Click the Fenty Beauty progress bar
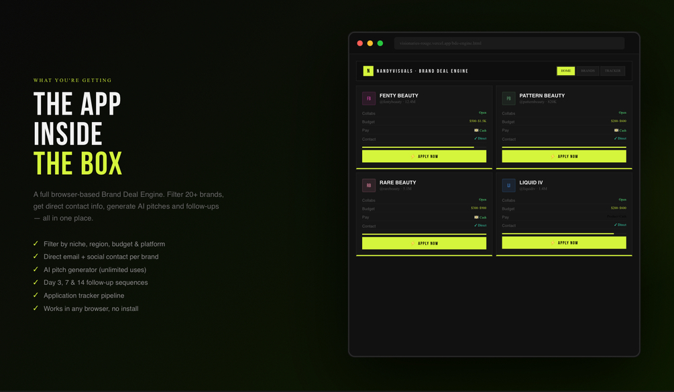Image resolution: width=674 pixels, height=392 pixels. point(424,147)
